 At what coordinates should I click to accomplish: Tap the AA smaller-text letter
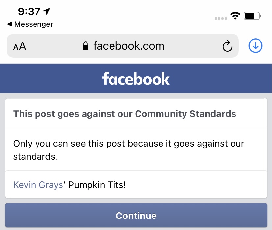coord(16,47)
